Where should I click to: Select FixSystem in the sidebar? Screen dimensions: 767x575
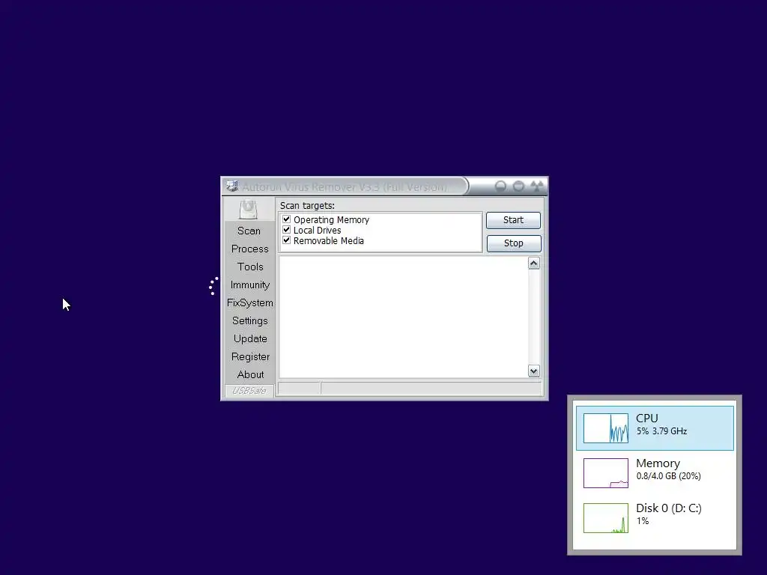tap(250, 303)
